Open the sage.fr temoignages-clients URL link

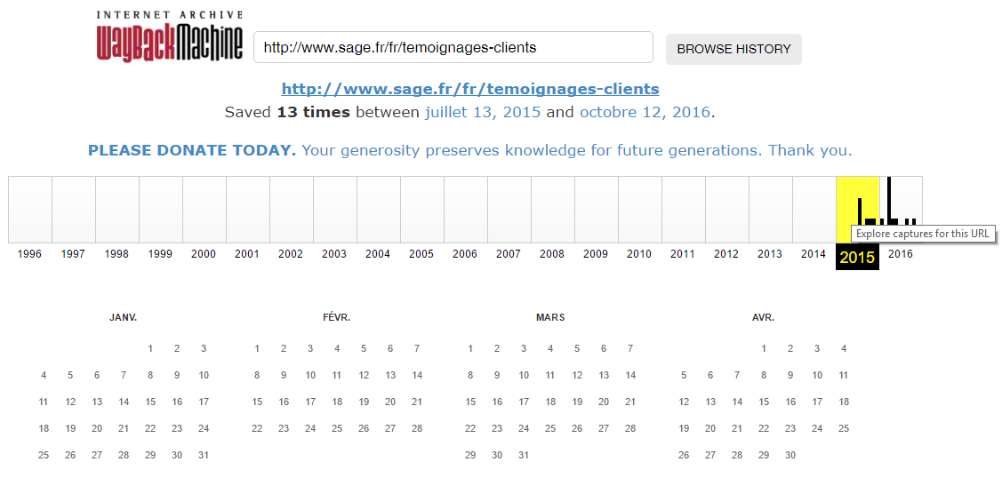pos(470,88)
